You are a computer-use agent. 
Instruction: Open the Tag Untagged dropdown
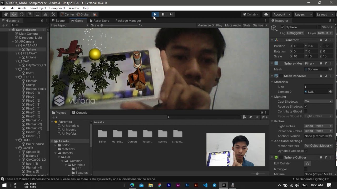pos(295,33)
